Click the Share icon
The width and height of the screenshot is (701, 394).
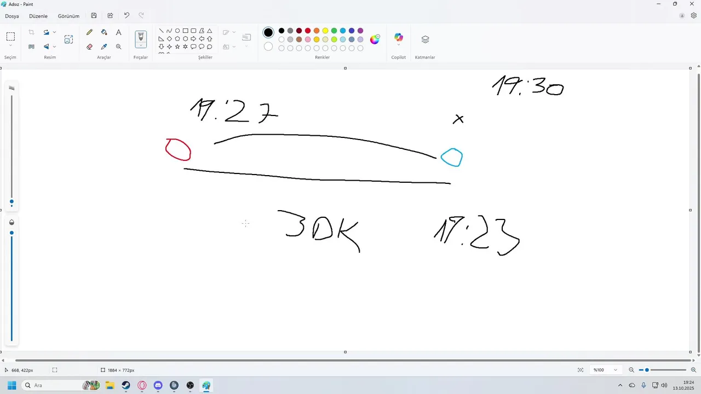click(x=110, y=16)
